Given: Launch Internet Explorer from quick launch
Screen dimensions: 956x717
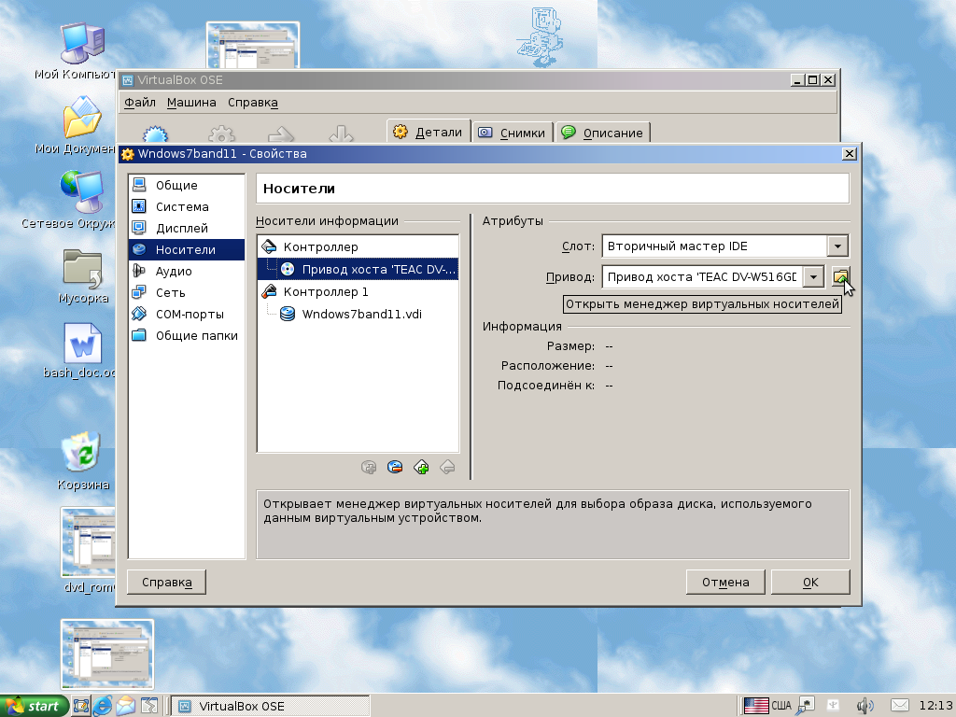Looking at the screenshot, I should [103, 706].
